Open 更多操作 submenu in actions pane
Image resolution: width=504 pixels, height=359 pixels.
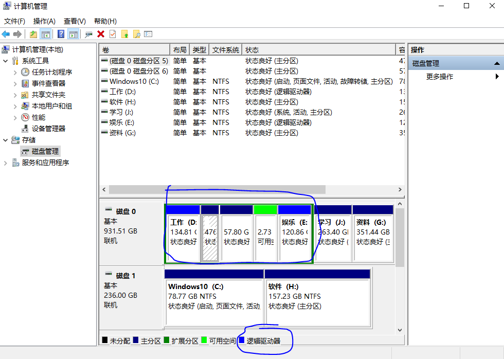[439, 77]
